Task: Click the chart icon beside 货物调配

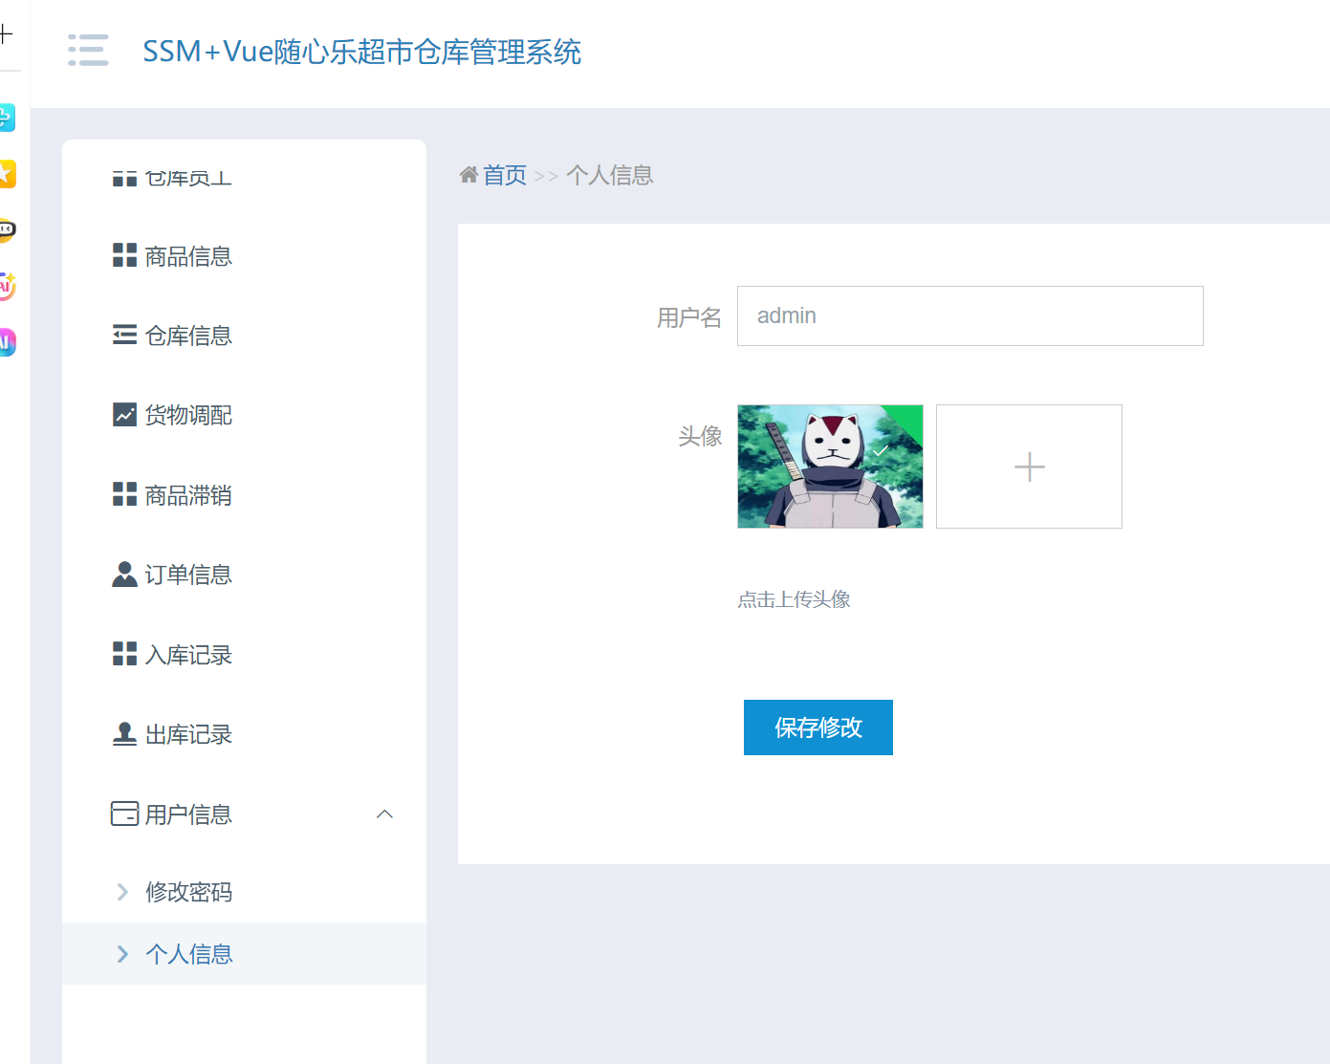Action: [x=124, y=414]
